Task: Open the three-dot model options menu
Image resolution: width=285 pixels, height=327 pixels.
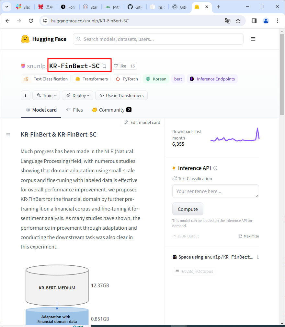Action: pos(26,95)
